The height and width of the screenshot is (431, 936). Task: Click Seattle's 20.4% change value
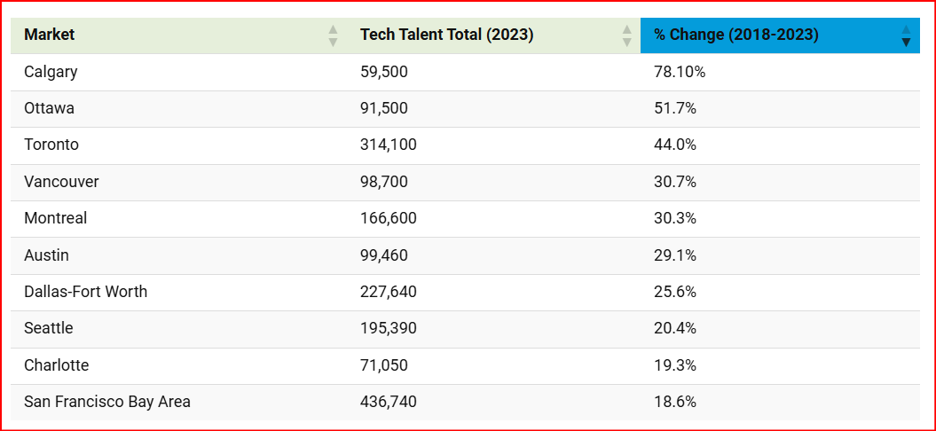675,328
